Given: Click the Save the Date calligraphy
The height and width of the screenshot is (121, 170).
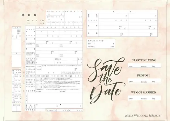Looking at the screenshot, I should click(x=106, y=81).
